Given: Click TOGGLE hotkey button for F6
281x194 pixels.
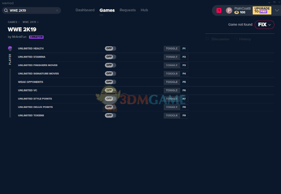Looking at the screenshot, I should 172,91.
